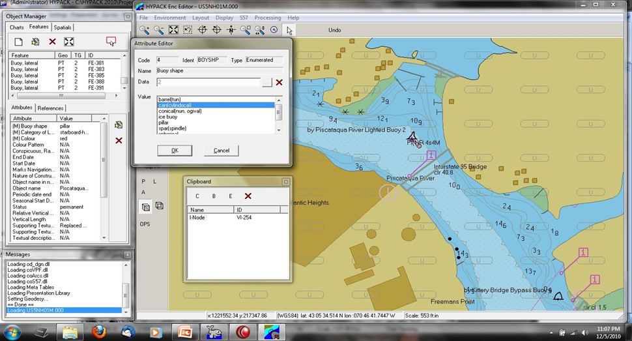Click feature list horizontal scrollbar in Object Manager
Viewport: 632px width, 341px height.
65,96
